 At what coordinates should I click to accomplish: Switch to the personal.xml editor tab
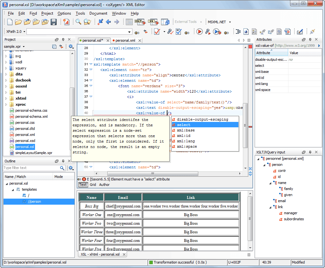tap(125, 41)
